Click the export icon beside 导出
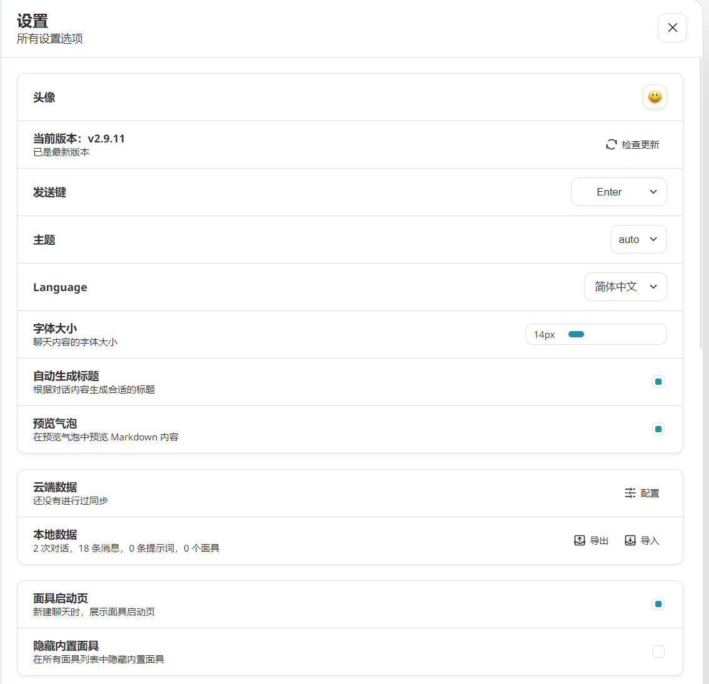Image resolution: width=709 pixels, height=684 pixels. 579,541
